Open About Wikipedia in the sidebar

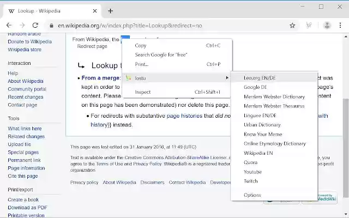pyautogui.click(x=26, y=81)
